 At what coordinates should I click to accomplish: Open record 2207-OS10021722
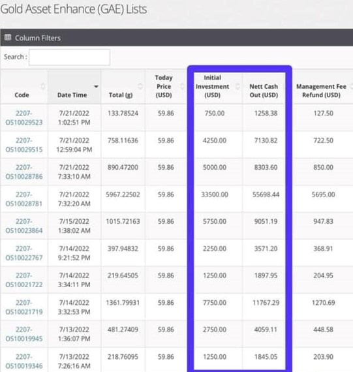(24, 280)
